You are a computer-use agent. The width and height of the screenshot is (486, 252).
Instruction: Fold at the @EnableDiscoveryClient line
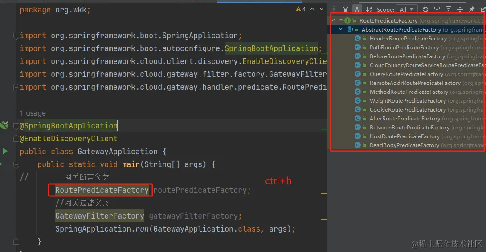[x=16, y=139]
